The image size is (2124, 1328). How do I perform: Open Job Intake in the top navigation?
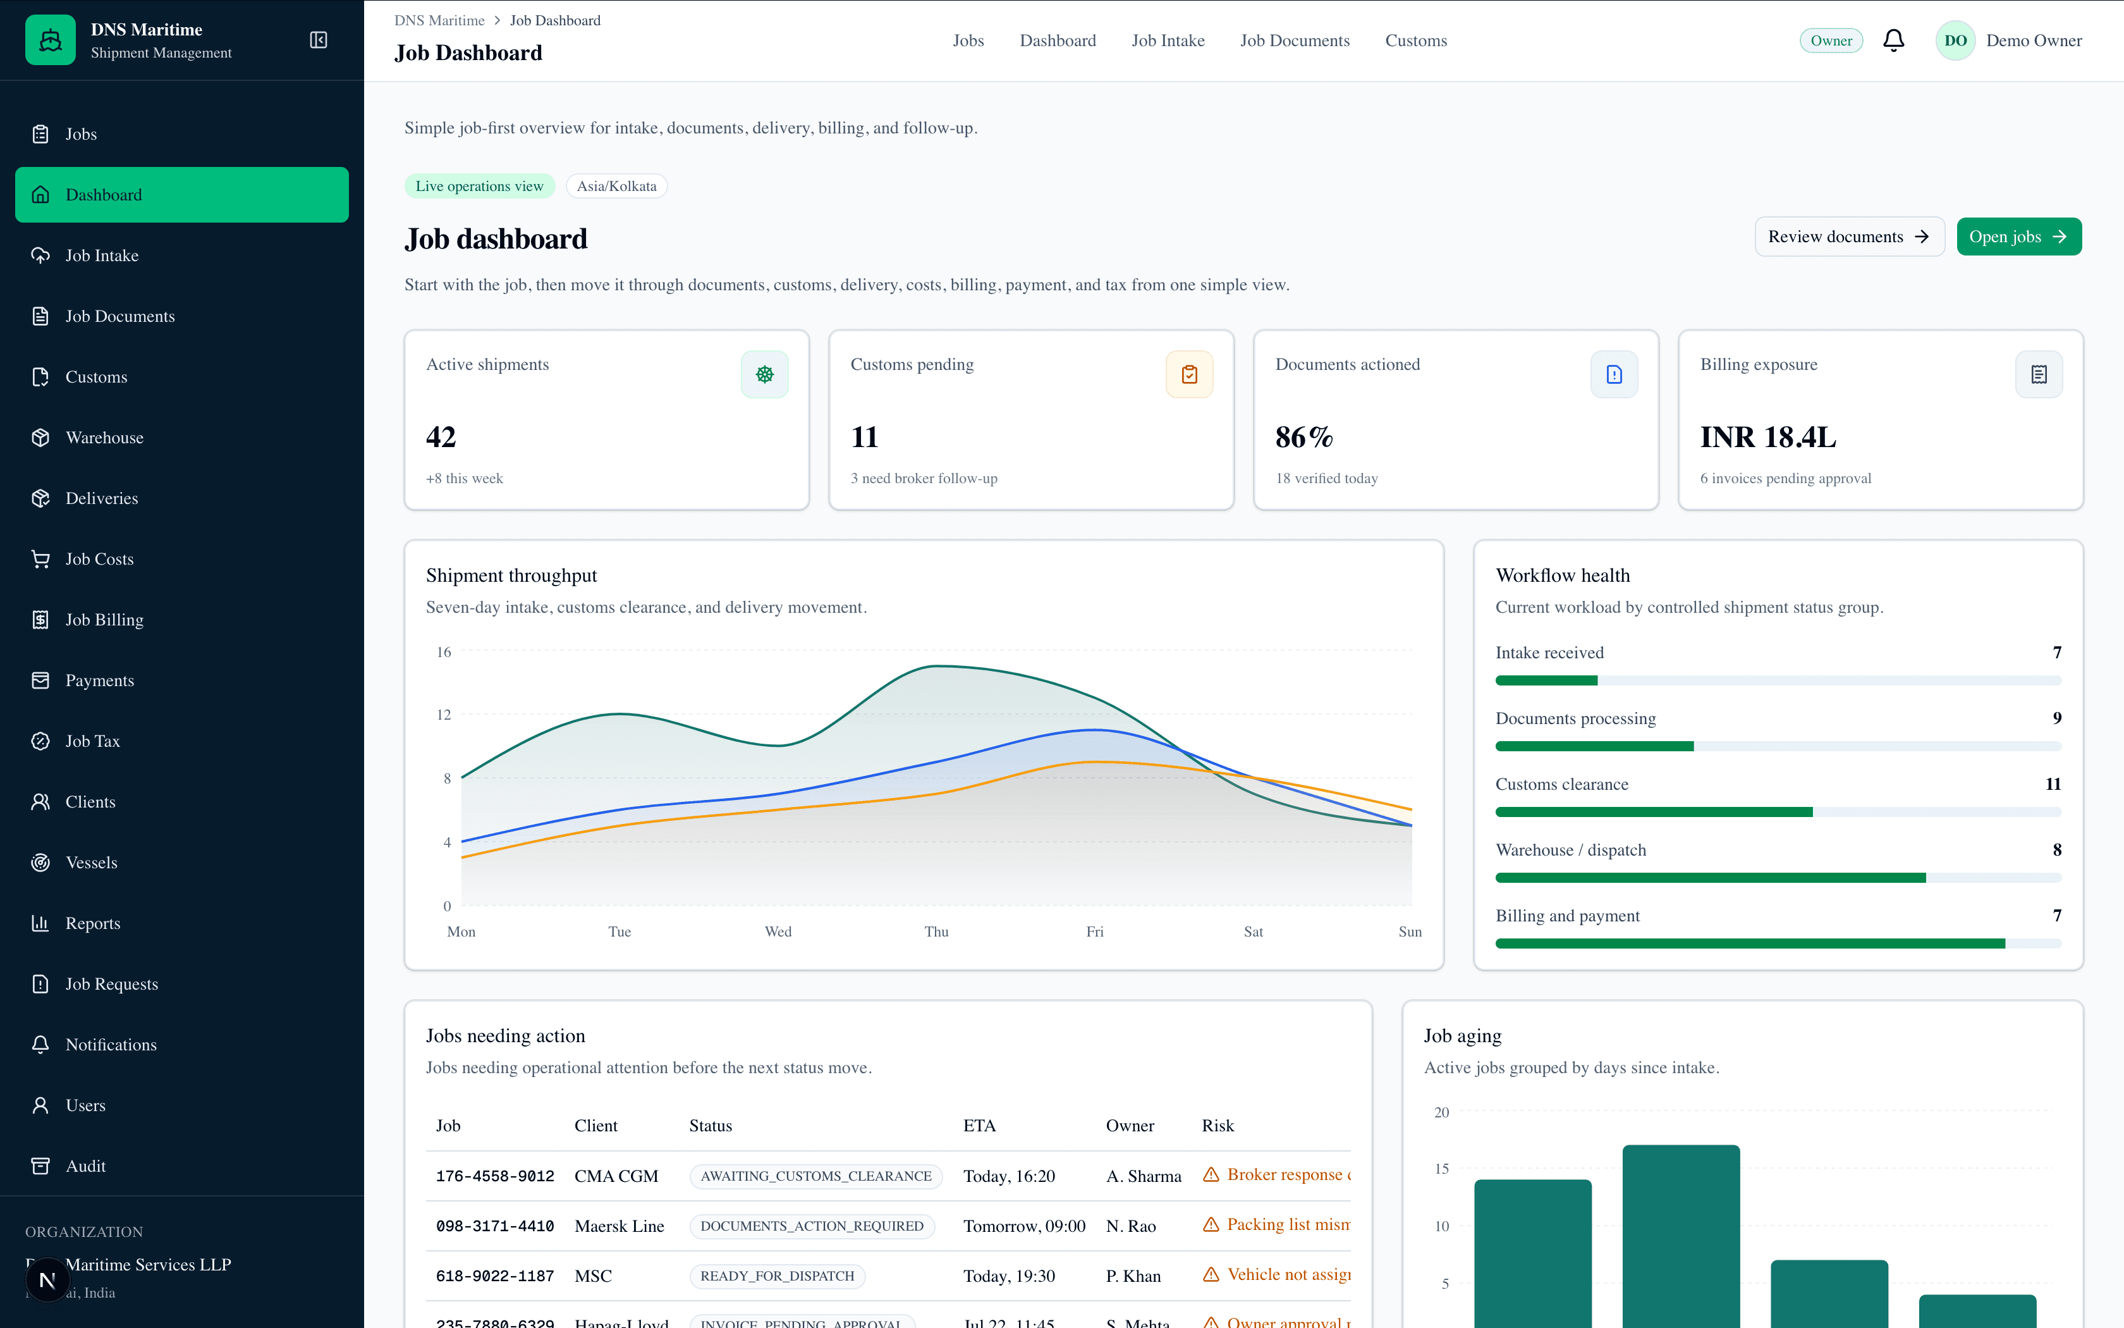1168,40
